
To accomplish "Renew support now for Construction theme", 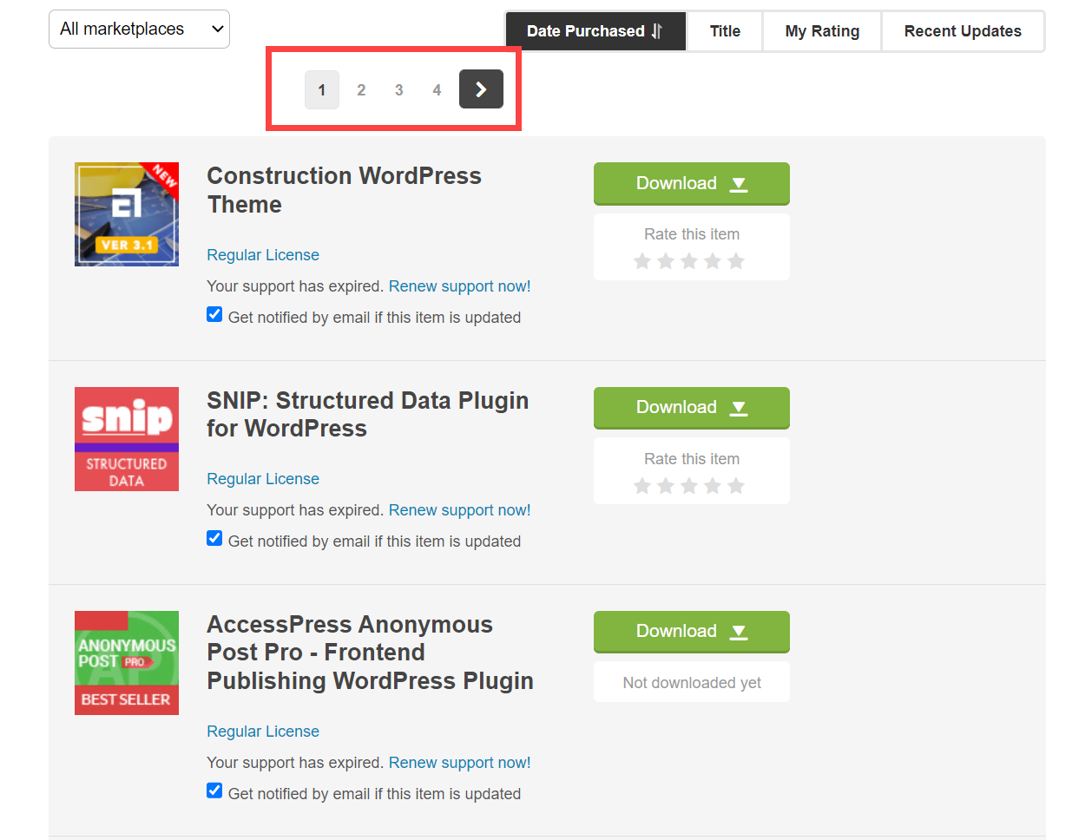I will click(459, 286).
